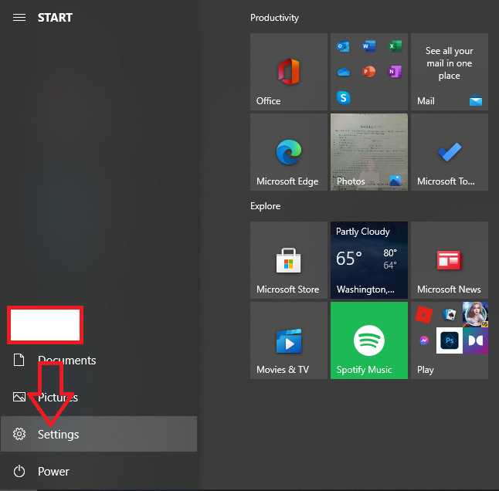Click the Settings gear icon
This screenshot has width=499, height=491.
click(19, 434)
